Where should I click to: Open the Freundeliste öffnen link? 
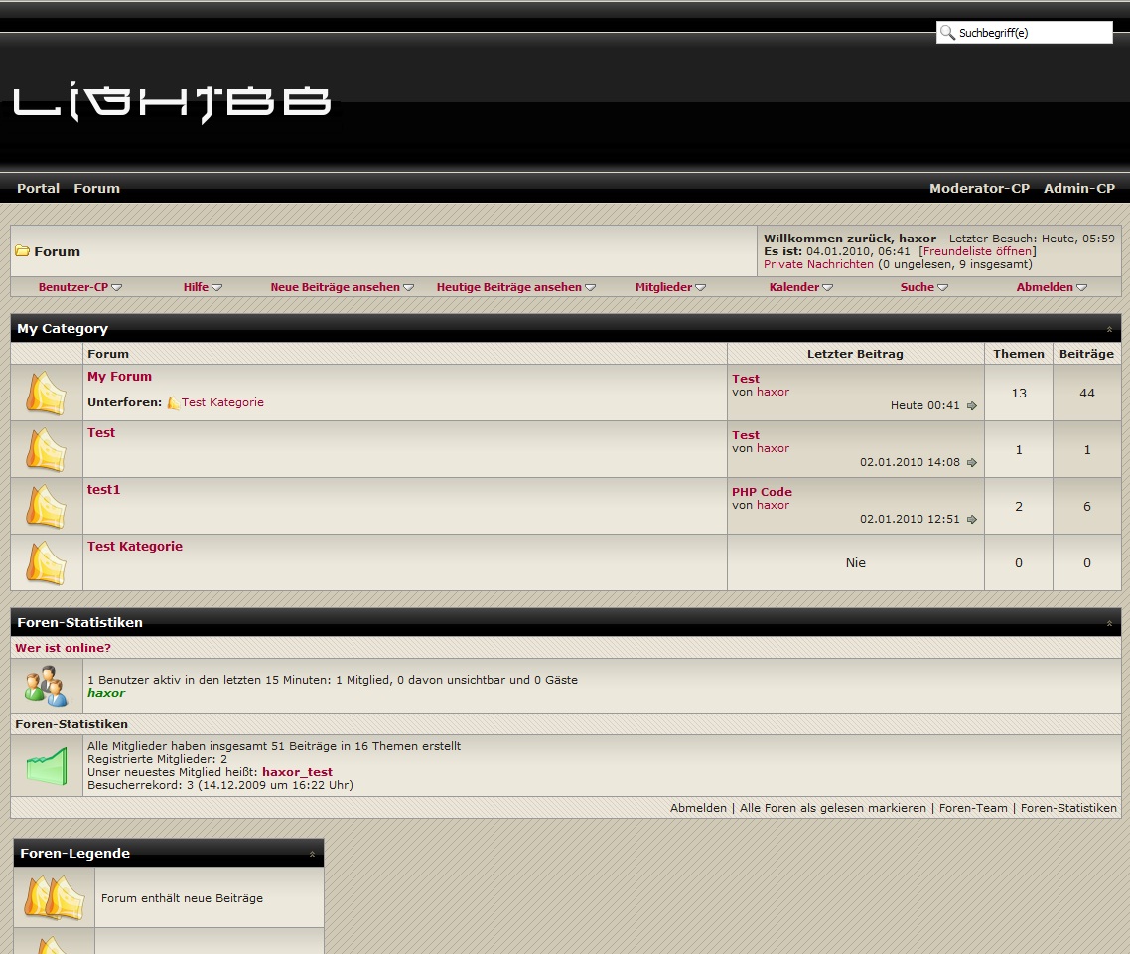tap(977, 251)
